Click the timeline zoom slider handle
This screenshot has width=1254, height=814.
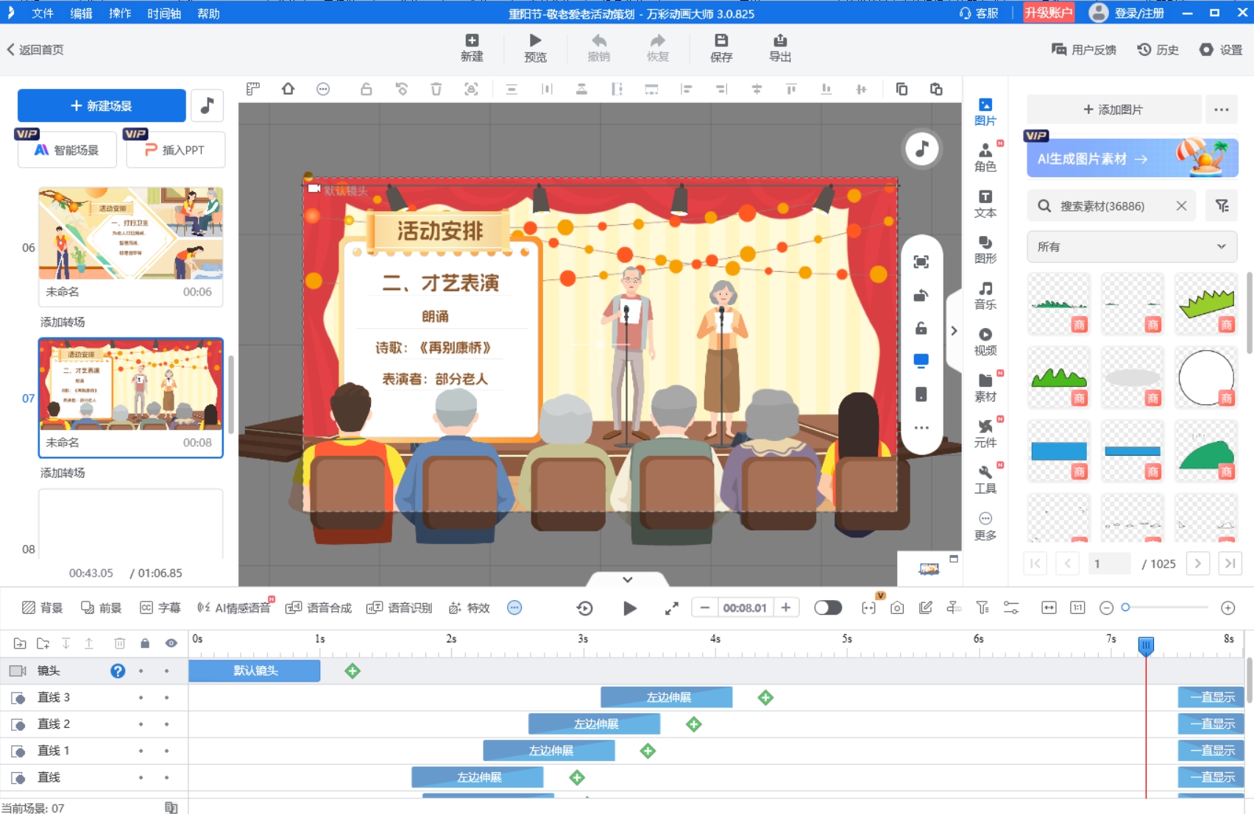coord(1125,607)
